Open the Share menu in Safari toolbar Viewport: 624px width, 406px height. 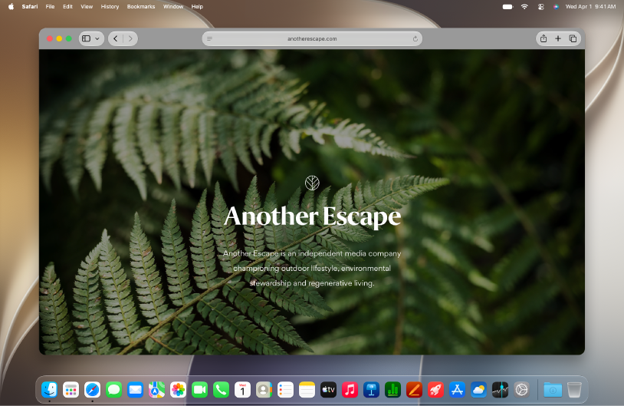coord(544,38)
